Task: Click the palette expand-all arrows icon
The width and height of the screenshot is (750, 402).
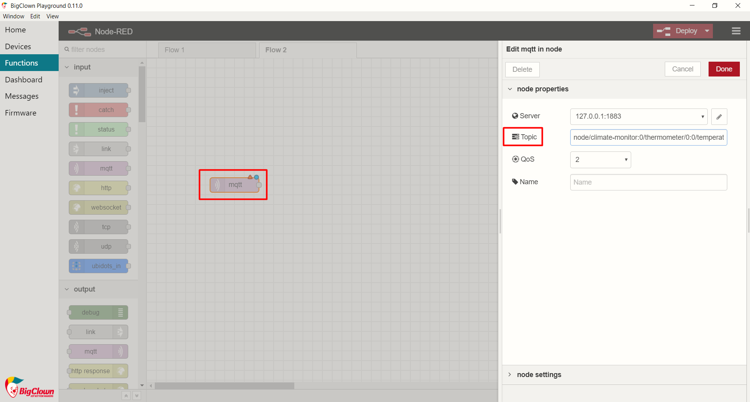Action: click(137, 396)
